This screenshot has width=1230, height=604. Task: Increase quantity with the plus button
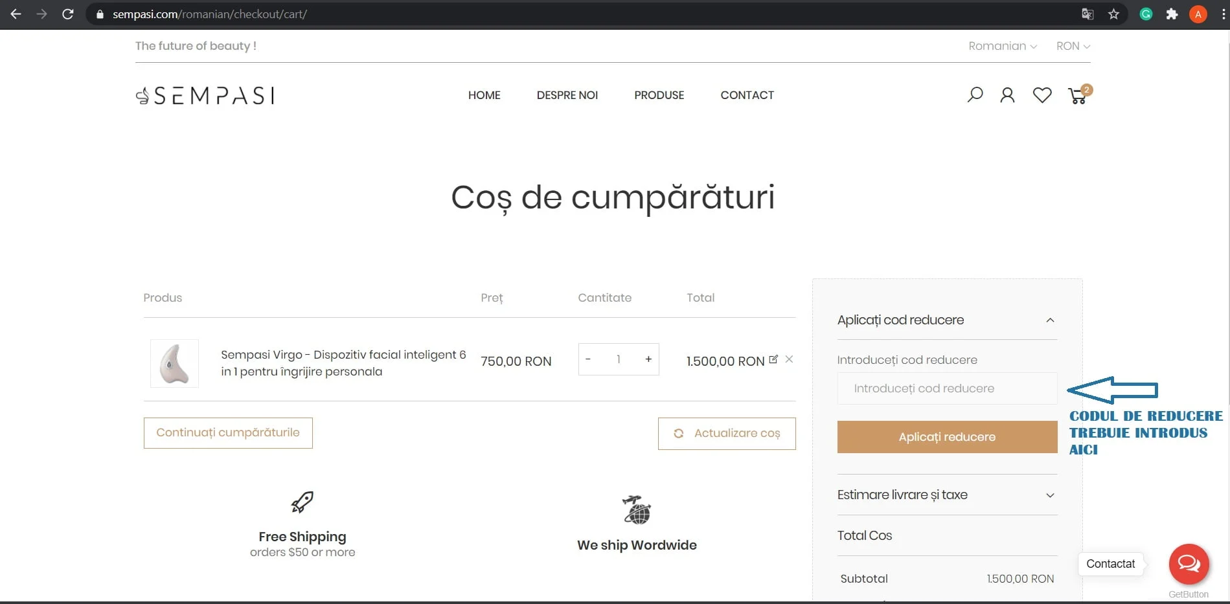[648, 359]
